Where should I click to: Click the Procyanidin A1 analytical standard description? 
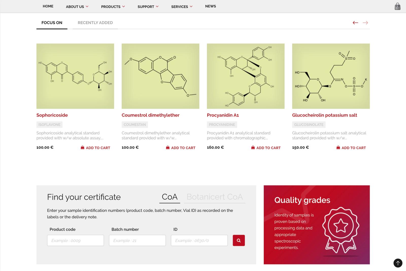click(239, 135)
